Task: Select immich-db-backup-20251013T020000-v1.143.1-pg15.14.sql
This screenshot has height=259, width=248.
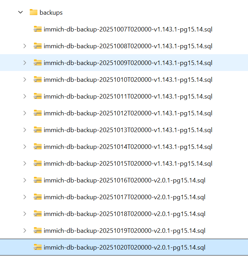Action: (128, 130)
